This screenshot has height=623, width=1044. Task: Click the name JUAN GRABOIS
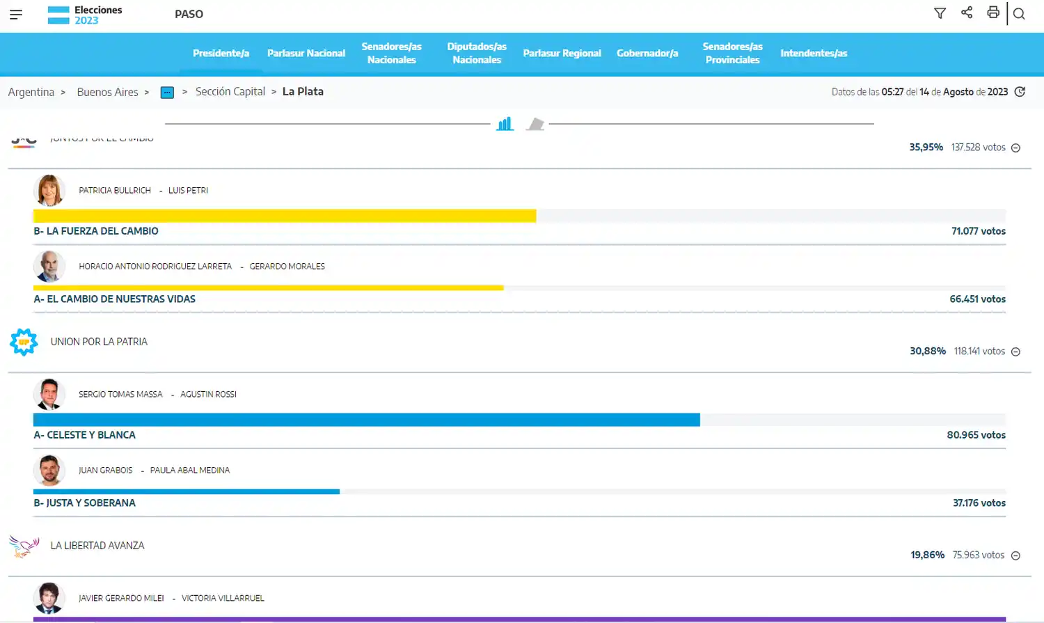[106, 471]
